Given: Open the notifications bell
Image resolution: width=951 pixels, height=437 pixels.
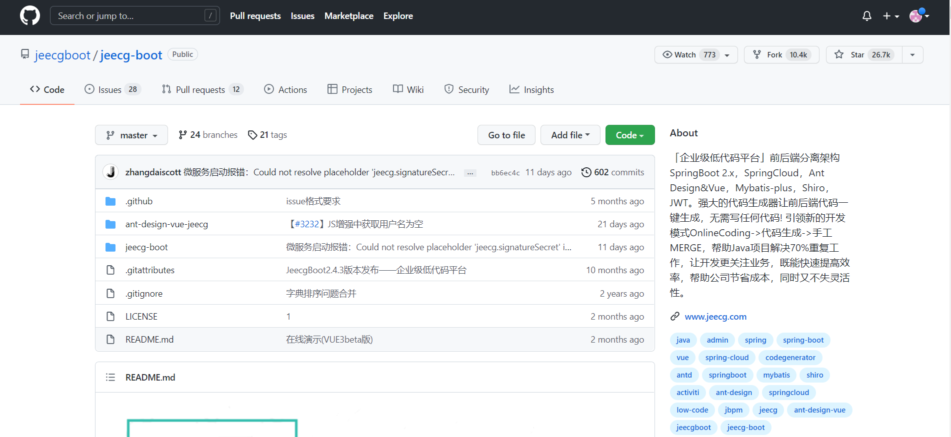Looking at the screenshot, I should 867,16.
